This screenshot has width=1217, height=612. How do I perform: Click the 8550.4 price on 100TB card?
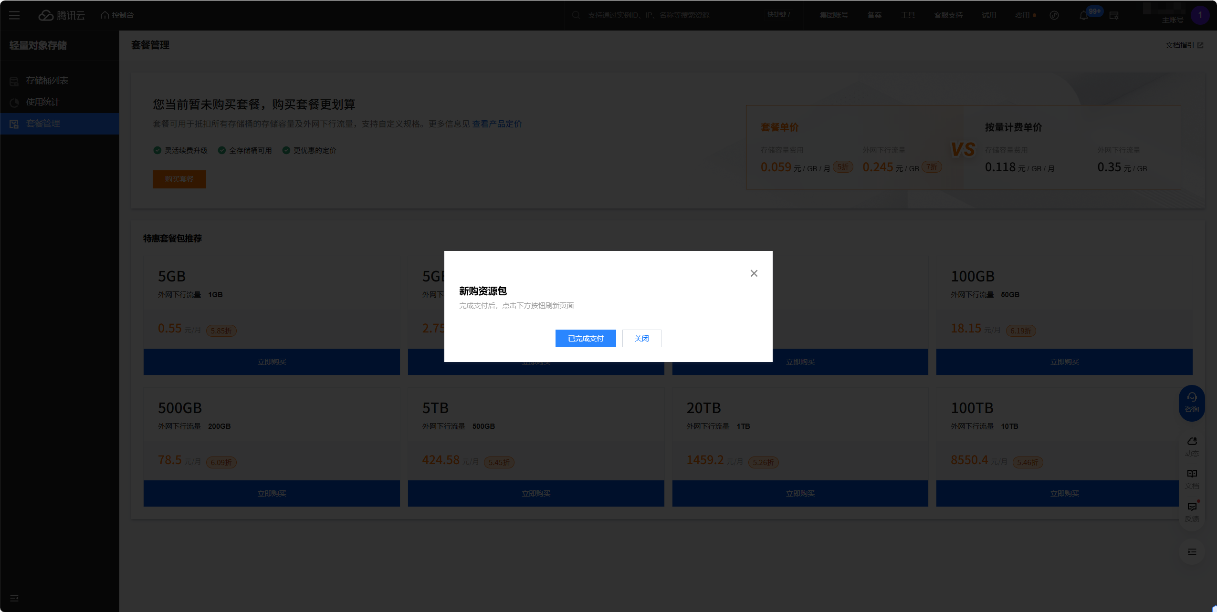[969, 460]
